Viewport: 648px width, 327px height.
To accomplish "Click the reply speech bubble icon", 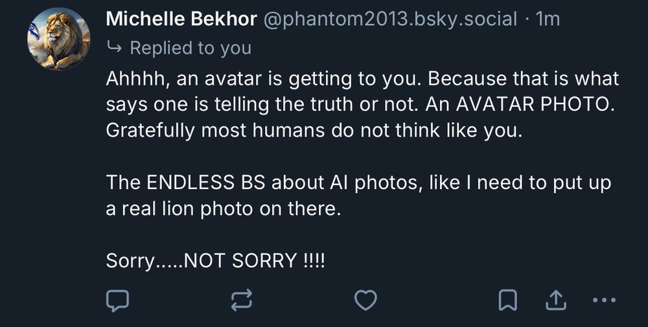I will pyautogui.click(x=117, y=299).
